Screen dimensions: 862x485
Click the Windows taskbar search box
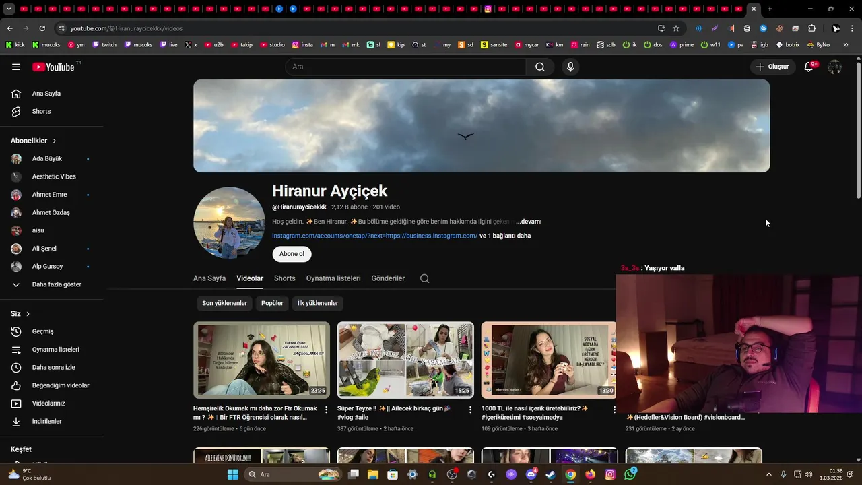pos(293,474)
